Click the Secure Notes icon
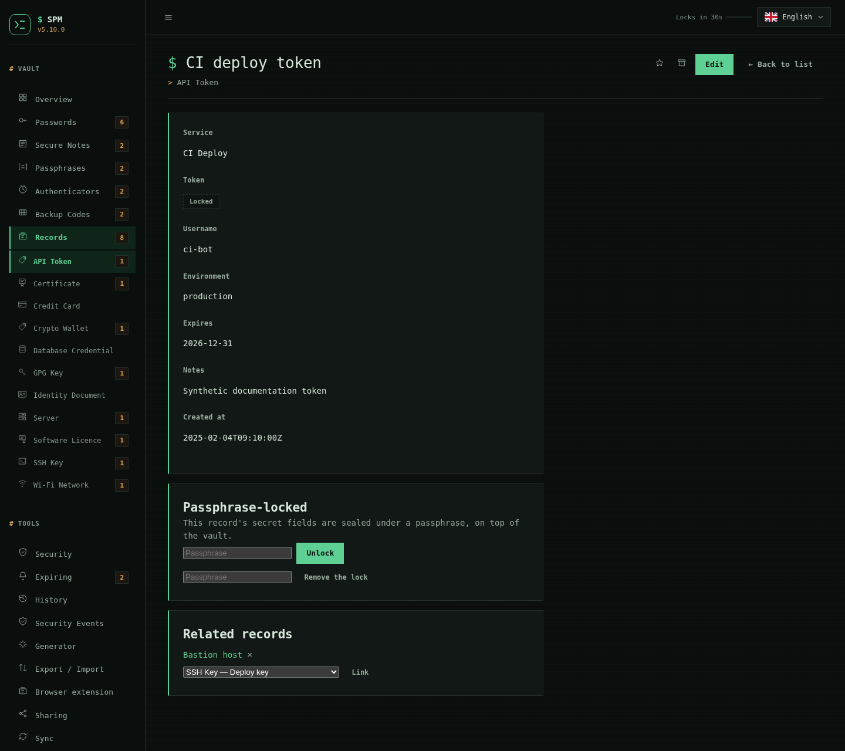845x751 pixels. 23,144
